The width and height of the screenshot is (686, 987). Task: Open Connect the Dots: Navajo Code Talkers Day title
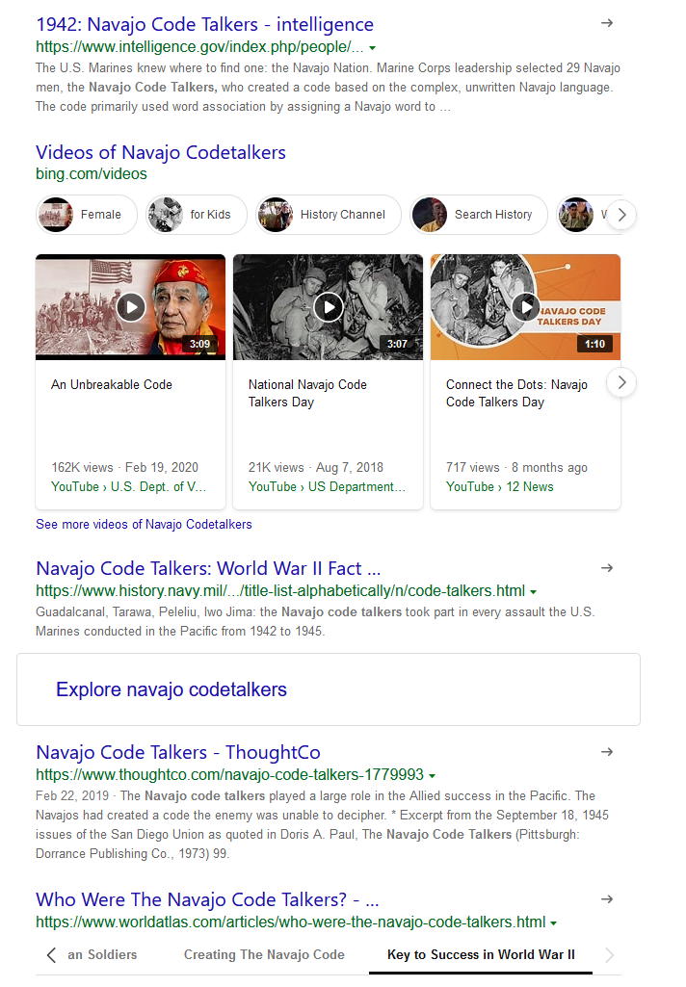click(x=516, y=394)
